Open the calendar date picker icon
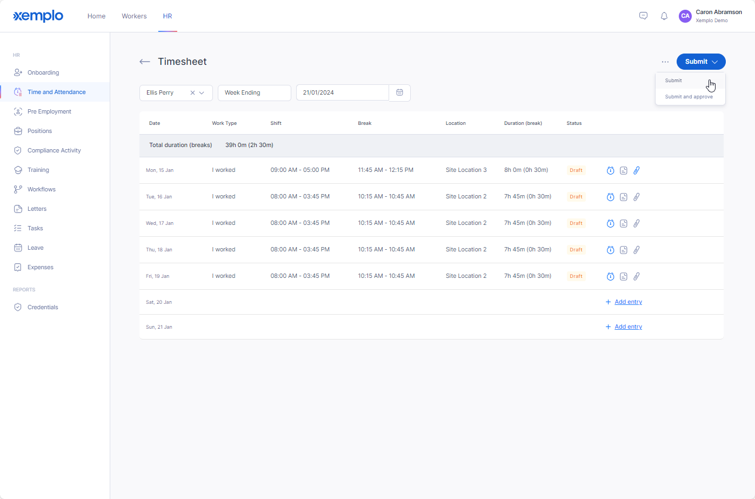This screenshot has width=755, height=499. tap(400, 92)
